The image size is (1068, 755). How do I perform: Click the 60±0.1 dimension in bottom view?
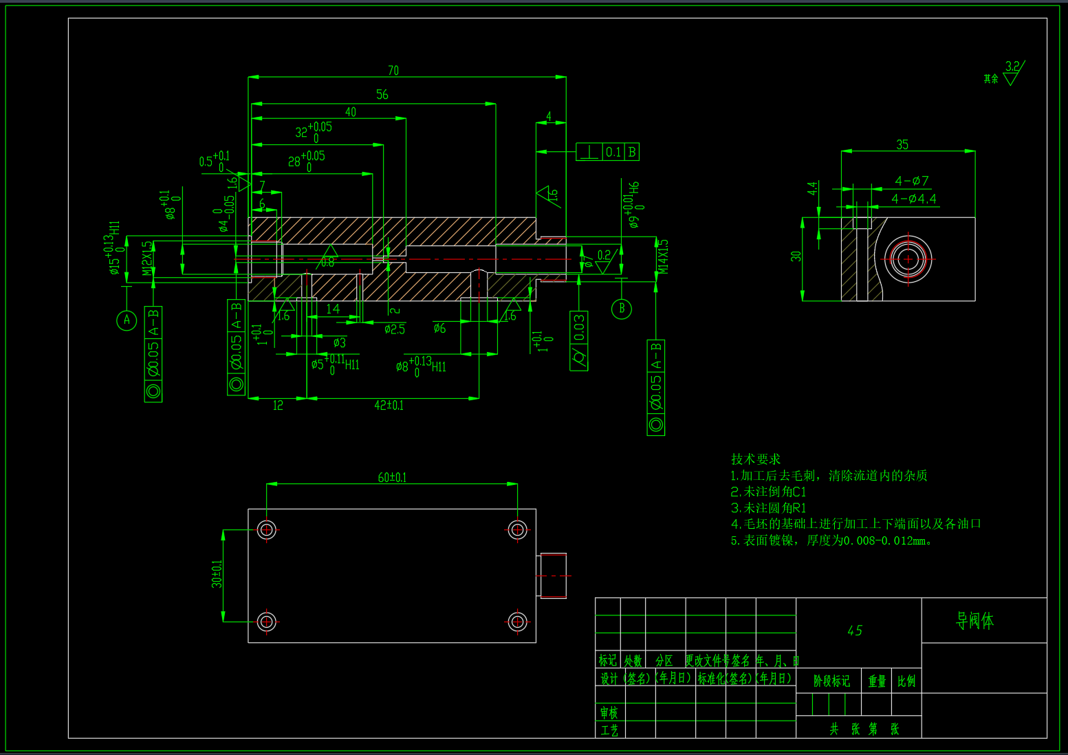pyautogui.click(x=392, y=477)
